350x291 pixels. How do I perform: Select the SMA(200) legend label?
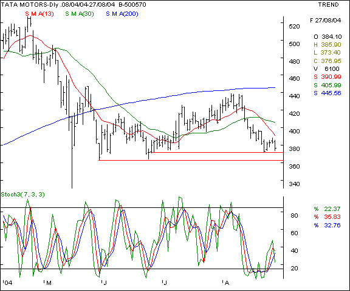(x=122, y=14)
